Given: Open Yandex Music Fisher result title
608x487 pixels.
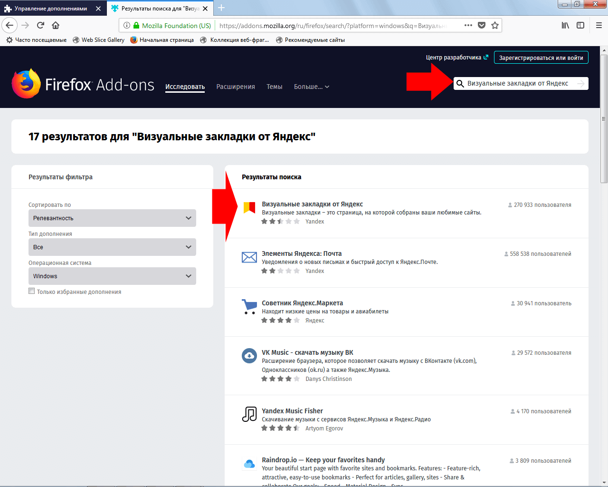Looking at the screenshot, I should click(x=292, y=411).
